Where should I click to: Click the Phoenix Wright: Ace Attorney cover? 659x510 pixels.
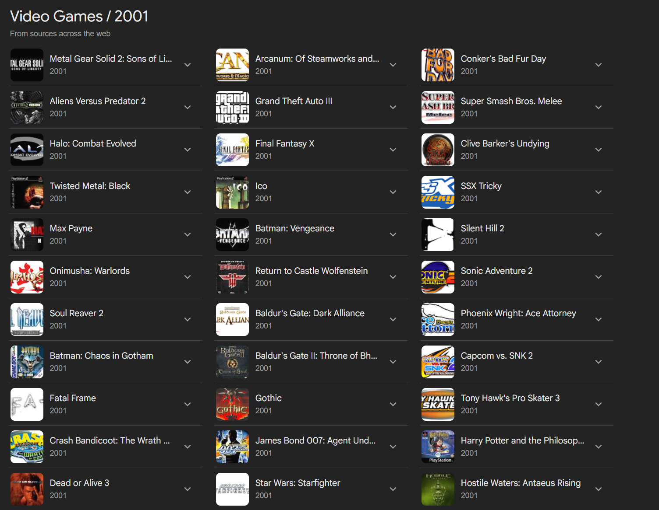[438, 319]
